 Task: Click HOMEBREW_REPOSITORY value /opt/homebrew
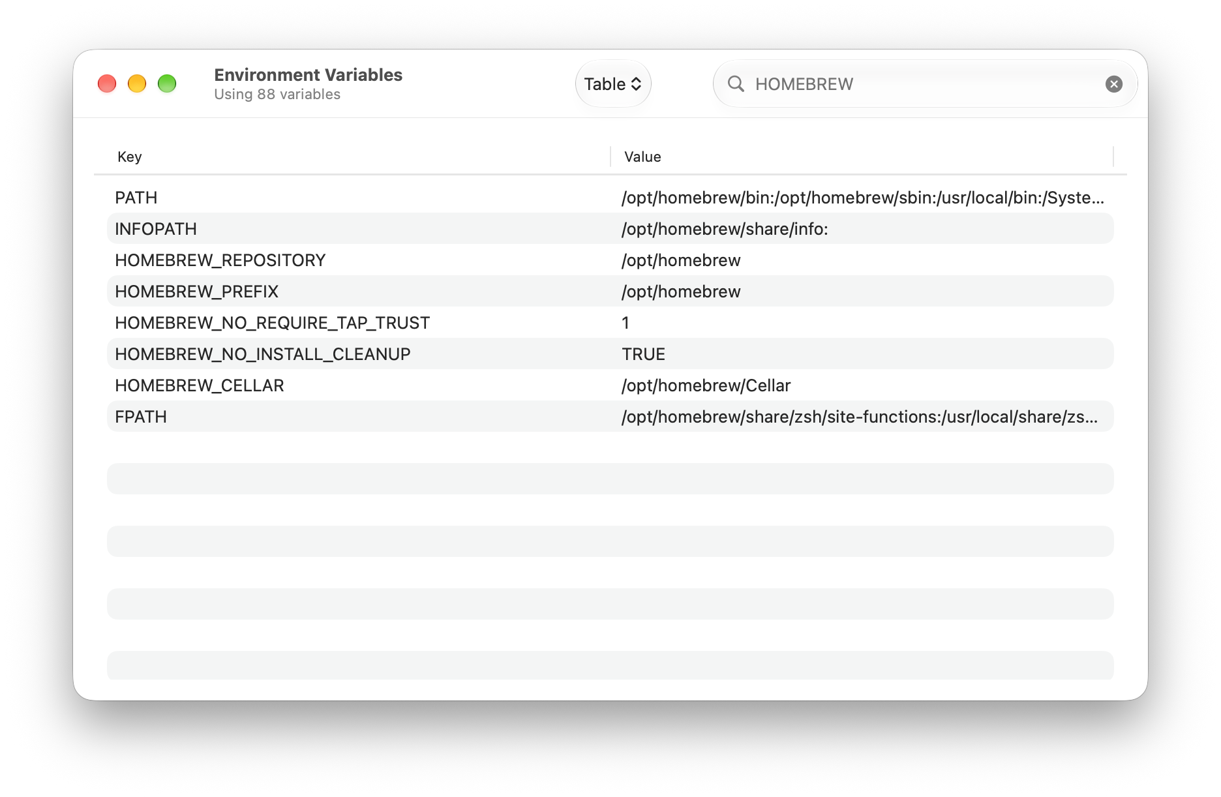click(x=681, y=260)
